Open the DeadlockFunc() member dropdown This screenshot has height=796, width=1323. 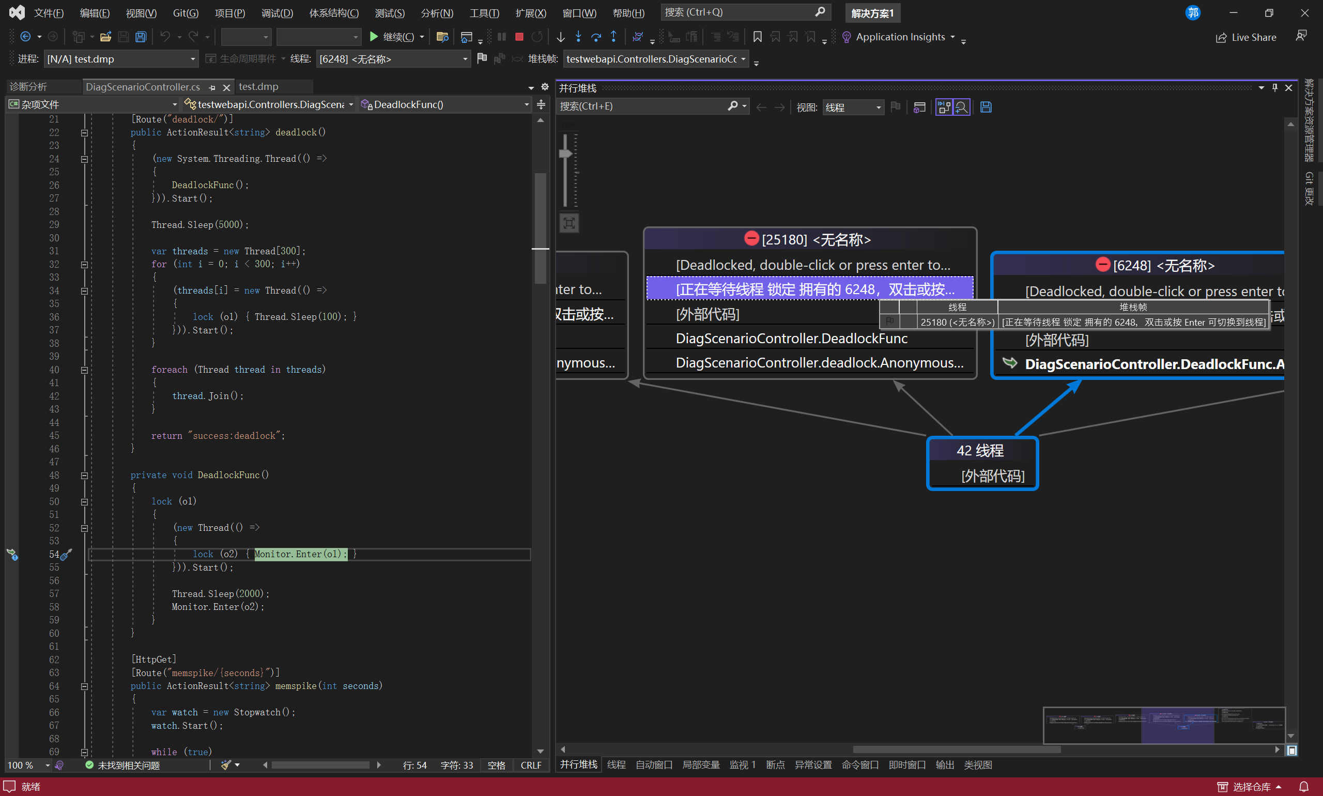(x=445, y=104)
